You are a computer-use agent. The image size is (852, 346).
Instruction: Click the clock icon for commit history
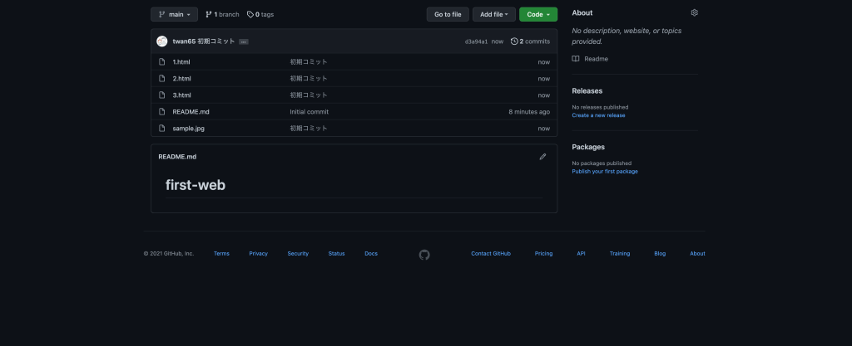[514, 41]
